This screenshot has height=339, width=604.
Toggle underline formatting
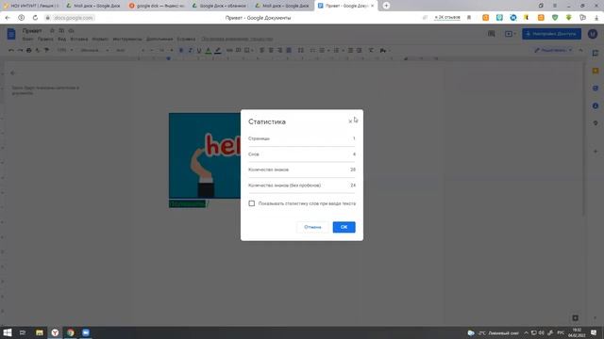pos(199,50)
